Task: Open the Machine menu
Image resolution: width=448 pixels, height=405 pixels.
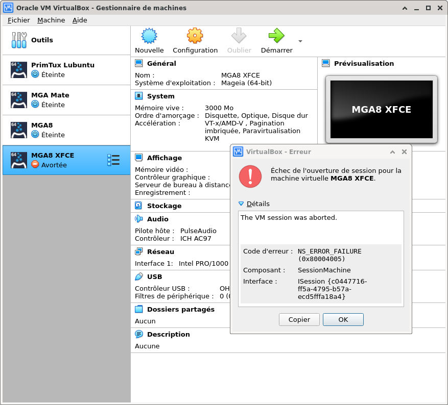Action: coord(51,20)
